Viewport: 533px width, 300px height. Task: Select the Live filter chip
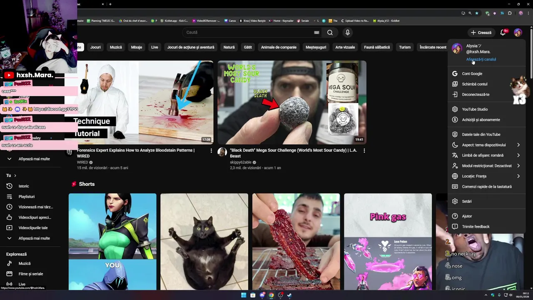point(154,47)
